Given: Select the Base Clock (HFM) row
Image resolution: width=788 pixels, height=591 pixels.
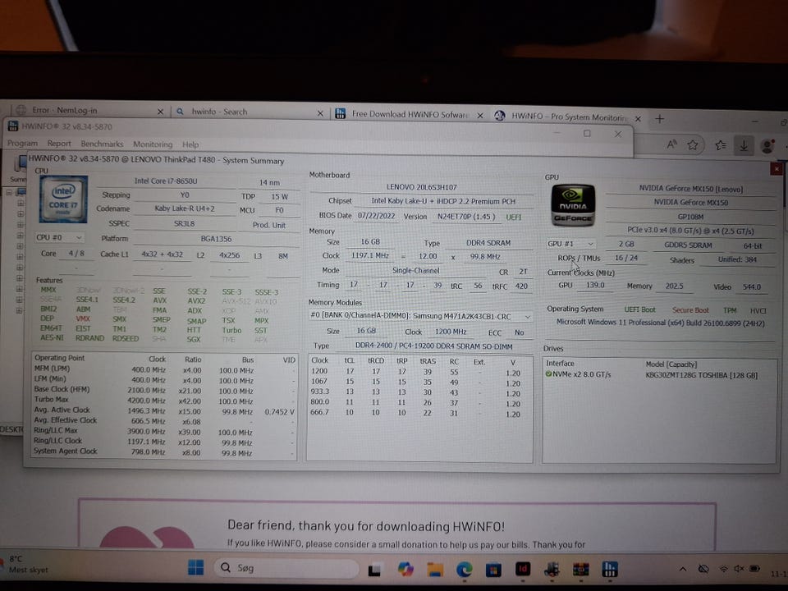Looking at the screenshot, I should tap(163, 390).
